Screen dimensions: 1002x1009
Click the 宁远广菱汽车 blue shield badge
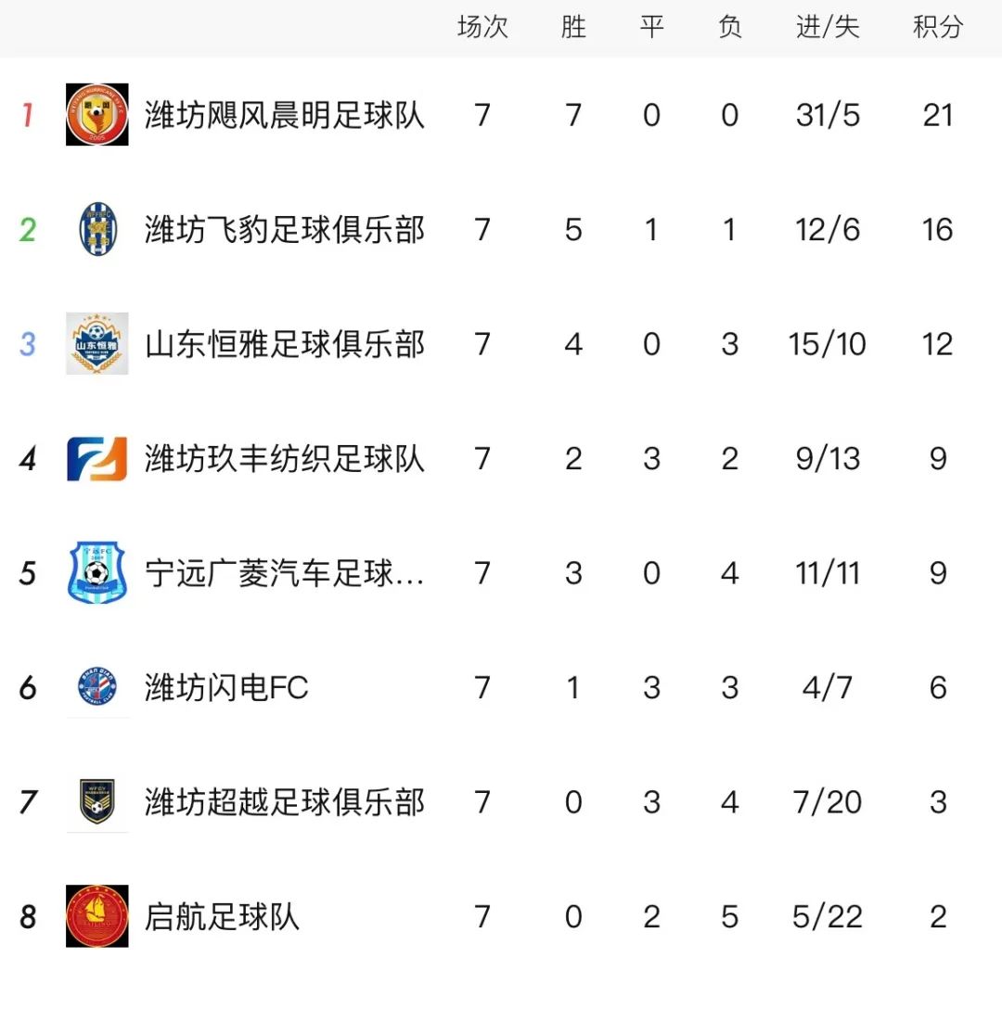(x=97, y=573)
